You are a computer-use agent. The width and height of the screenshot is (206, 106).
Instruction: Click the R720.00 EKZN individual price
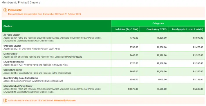coord(134,63)
